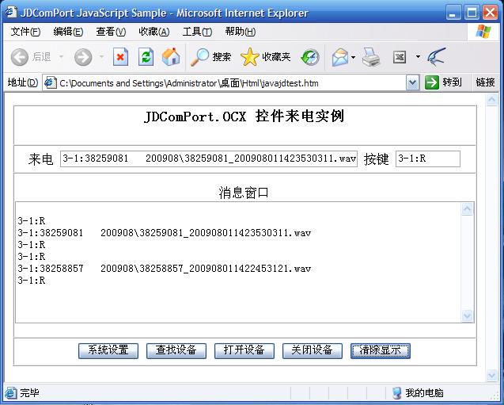The width and height of the screenshot is (504, 405).
Task: Click the Windows flag logo
Action: coord(483,32)
